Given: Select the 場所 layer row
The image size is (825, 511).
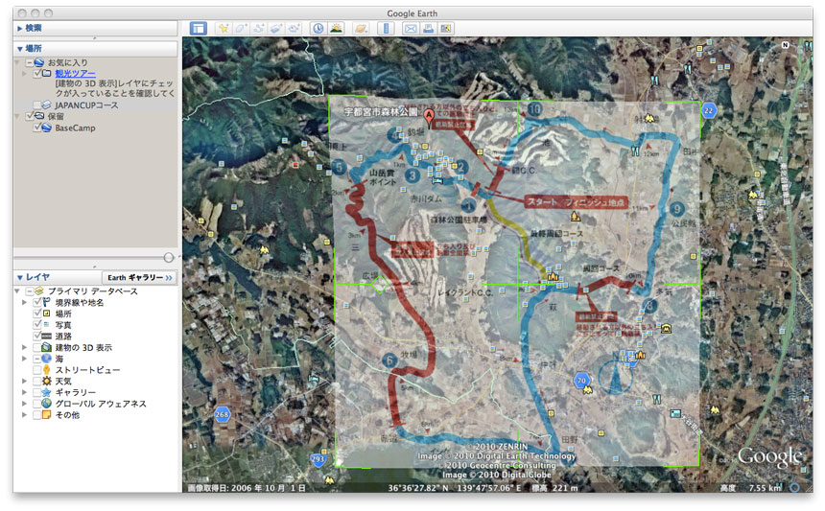Looking at the screenshot, I should [63, 314].
